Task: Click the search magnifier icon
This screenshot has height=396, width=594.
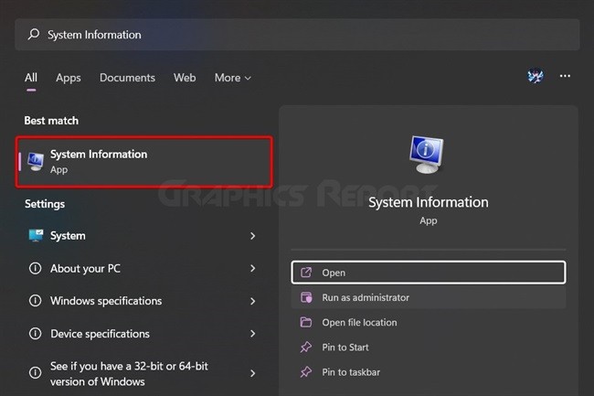Action: [x=33, y=35]
